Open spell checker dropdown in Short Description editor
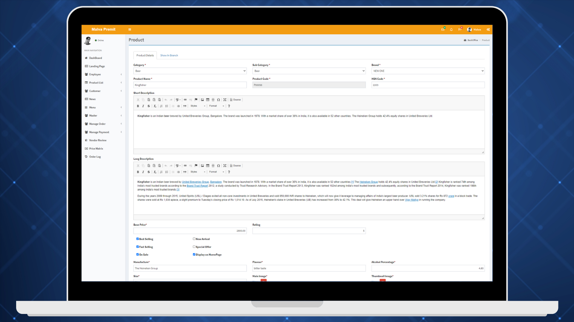This screenshot has height=322, width=574. click(178, 100)
